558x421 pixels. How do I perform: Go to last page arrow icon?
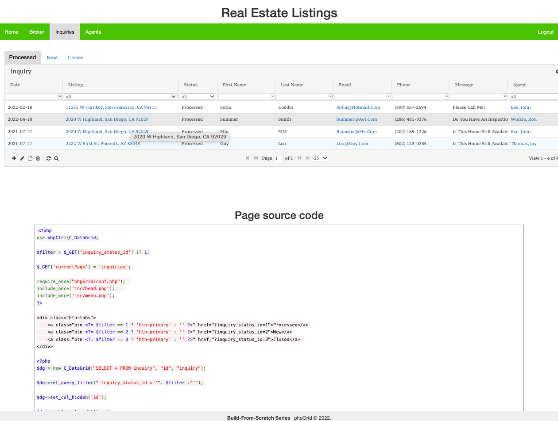click(308, 158)
